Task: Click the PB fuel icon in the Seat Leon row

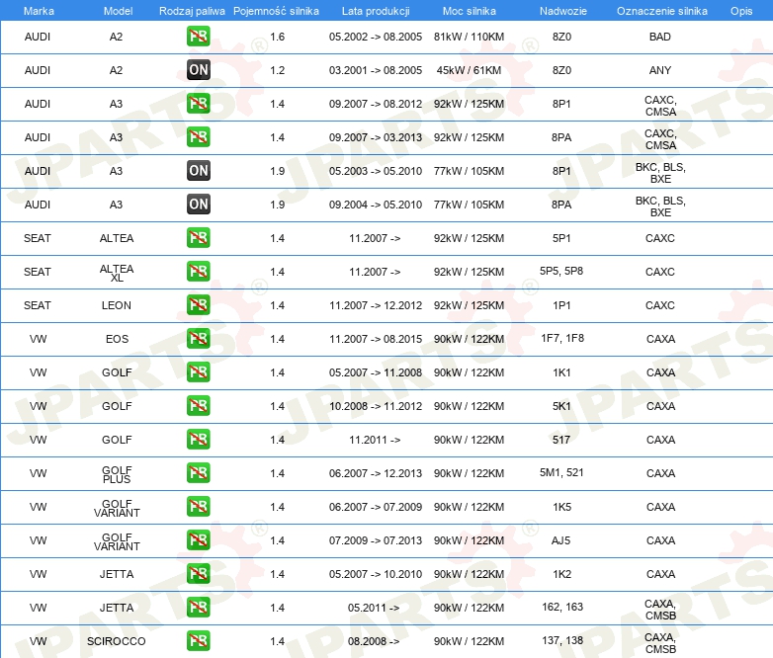Action: click(x=198, y=305)
